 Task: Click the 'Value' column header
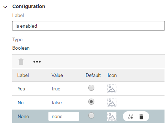(x=57, y=75)
